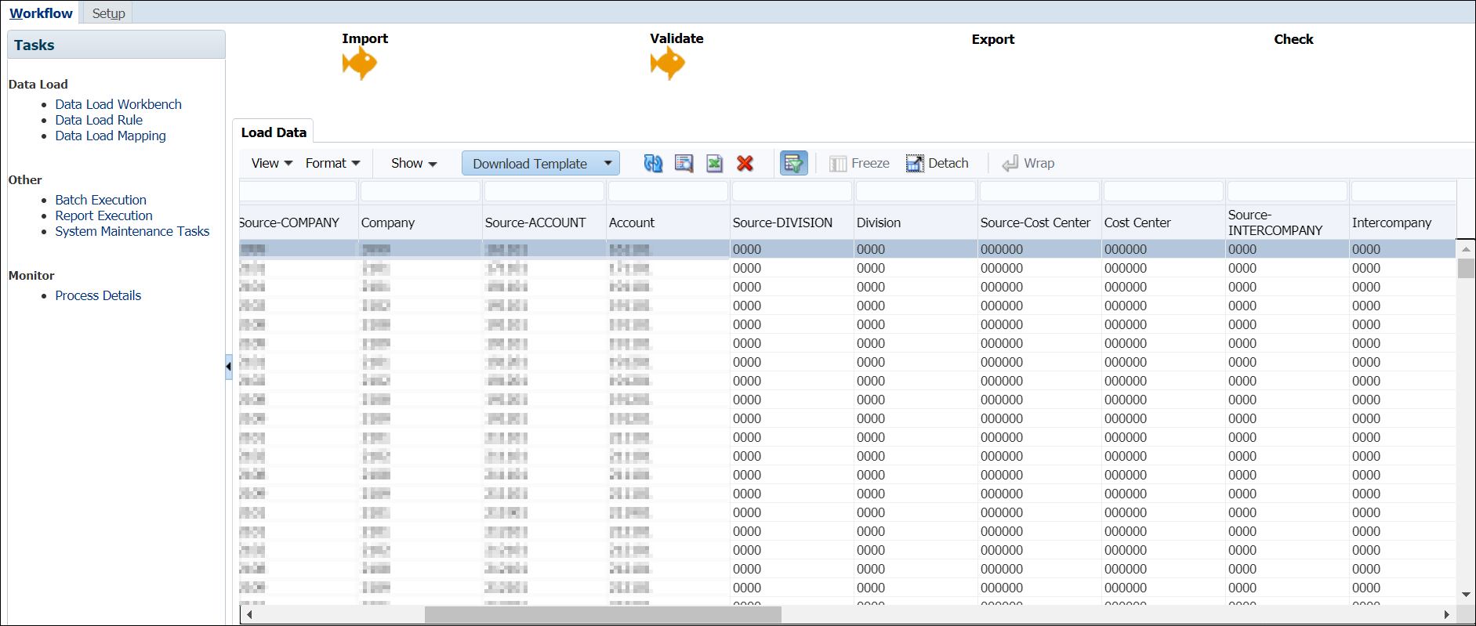Open the View menu
The height and width of the screenshot is (626, 1476).
[x=271, y=163]
